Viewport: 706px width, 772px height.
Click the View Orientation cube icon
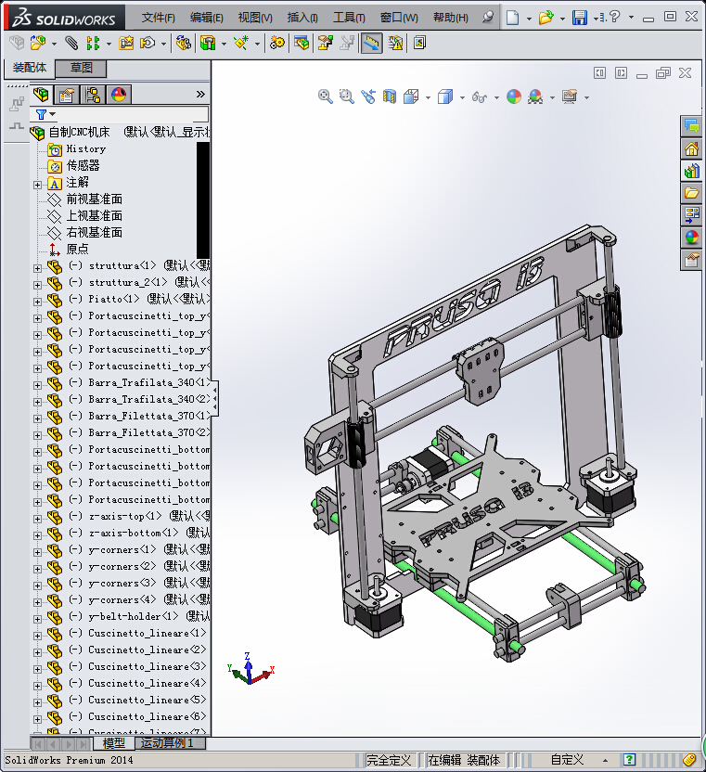(x=411, y=96)
